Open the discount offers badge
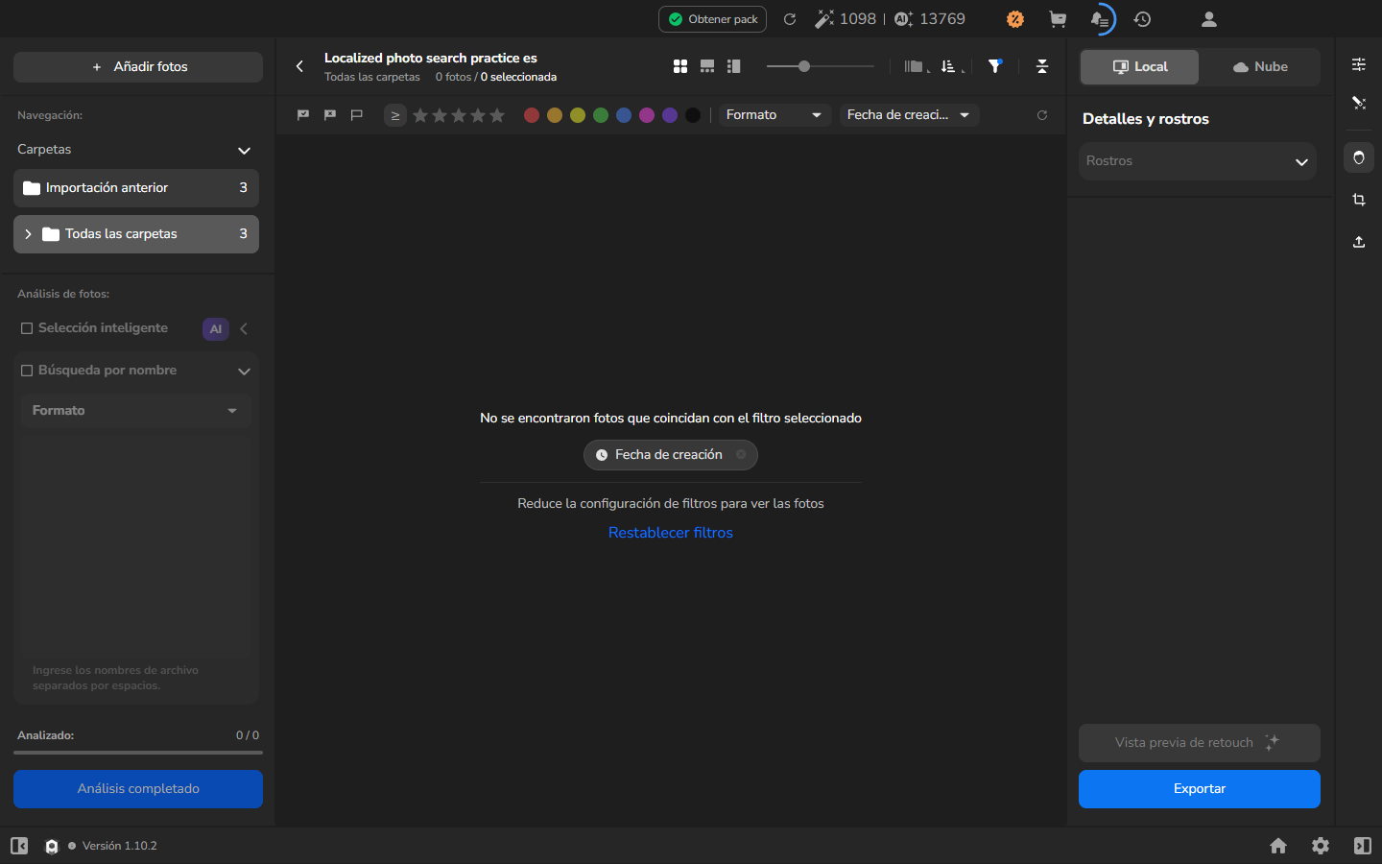The width and height of the screenshot is (1382, 864). click(x=1015, y=19)
